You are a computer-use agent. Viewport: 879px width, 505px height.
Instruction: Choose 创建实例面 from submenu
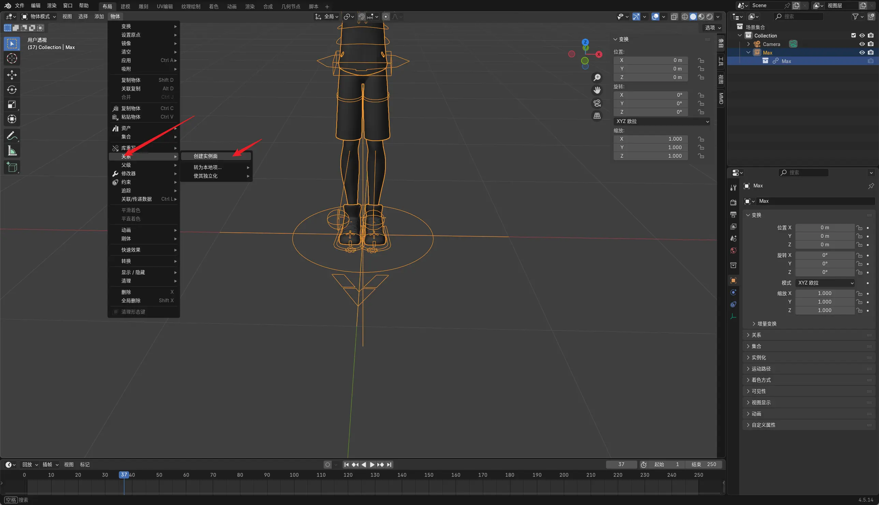[x=216, y=156]
